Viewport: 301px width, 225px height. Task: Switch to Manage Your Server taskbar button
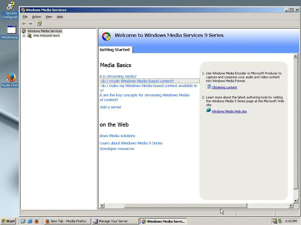pyautogui.click(x=115, y=221)
